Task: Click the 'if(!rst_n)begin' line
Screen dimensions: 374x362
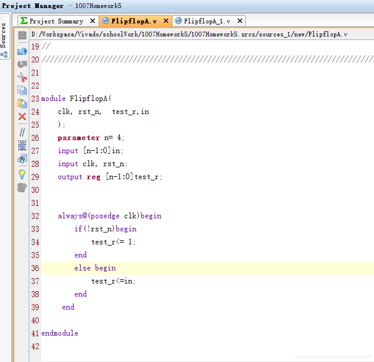Action: pyautogui.click(x=106, y=229)
